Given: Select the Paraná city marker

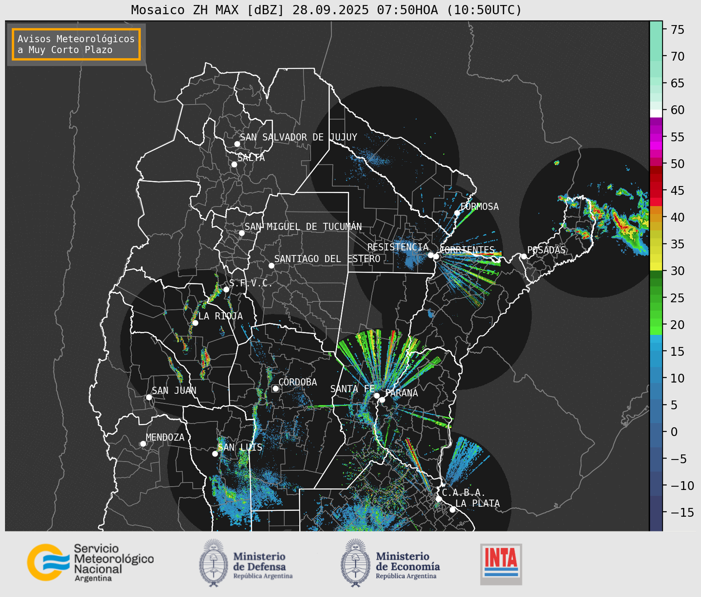Looking at the screenshot, I should (382, 400).
